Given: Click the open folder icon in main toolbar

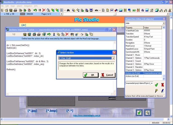Looking at the screenshot, I should click(6, 10).
